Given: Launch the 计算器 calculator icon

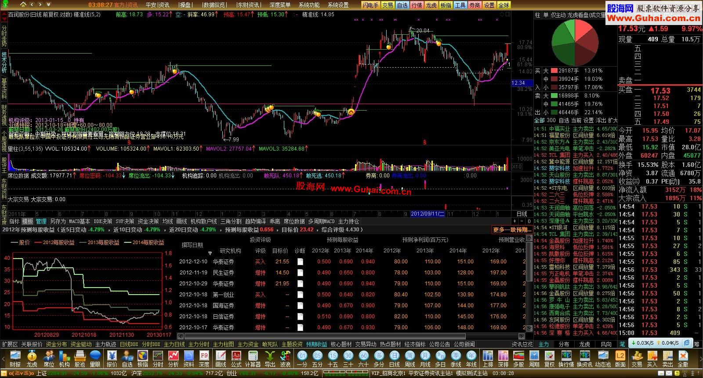Looking at the screenshot, I should (253, 359).
